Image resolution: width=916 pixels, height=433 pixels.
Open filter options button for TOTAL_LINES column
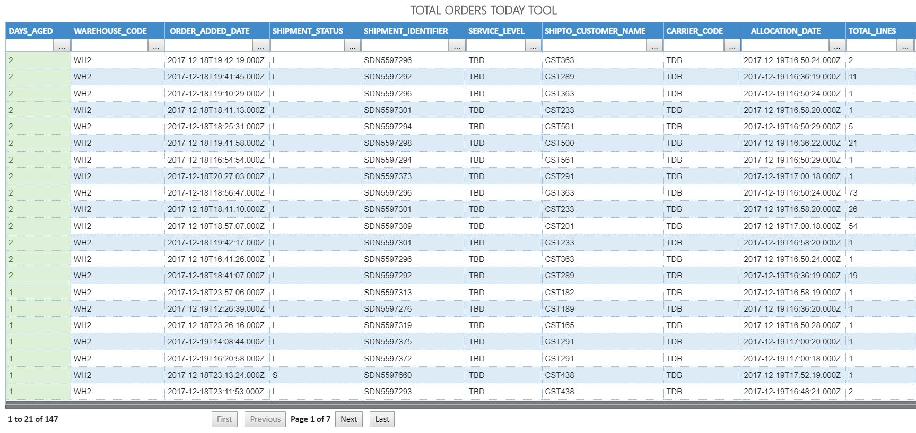(x=905, y=47)
